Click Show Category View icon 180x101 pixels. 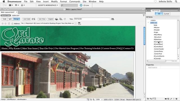pos(148,99)
